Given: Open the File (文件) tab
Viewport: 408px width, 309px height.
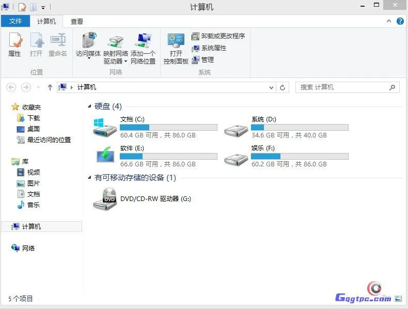Looking at the screenshot, I should pyautogui.click(x=15, y=21).
